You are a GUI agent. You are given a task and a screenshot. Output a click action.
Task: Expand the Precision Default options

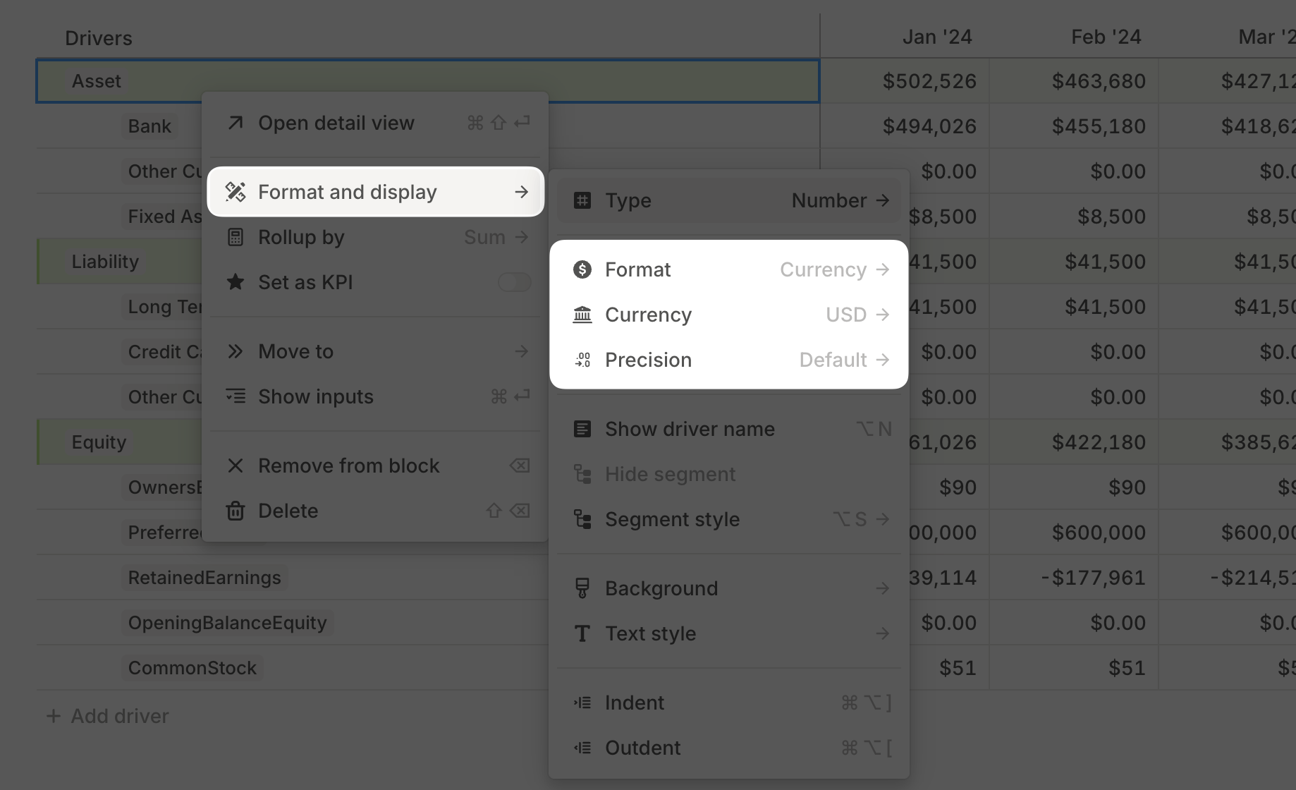[843, 360]
